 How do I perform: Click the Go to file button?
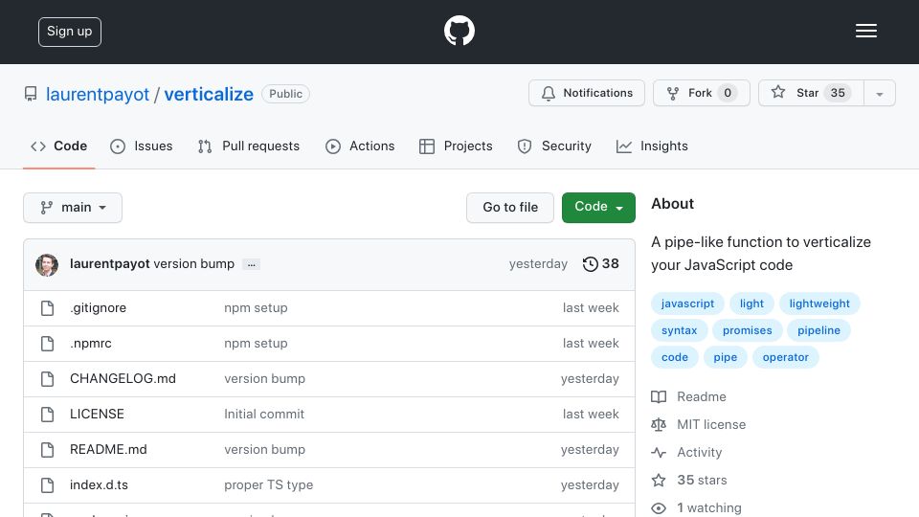pyautogui.click(x=510, y=208)
